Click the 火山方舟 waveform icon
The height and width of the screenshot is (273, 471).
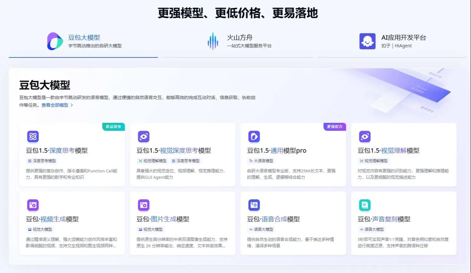click(213, 41)
